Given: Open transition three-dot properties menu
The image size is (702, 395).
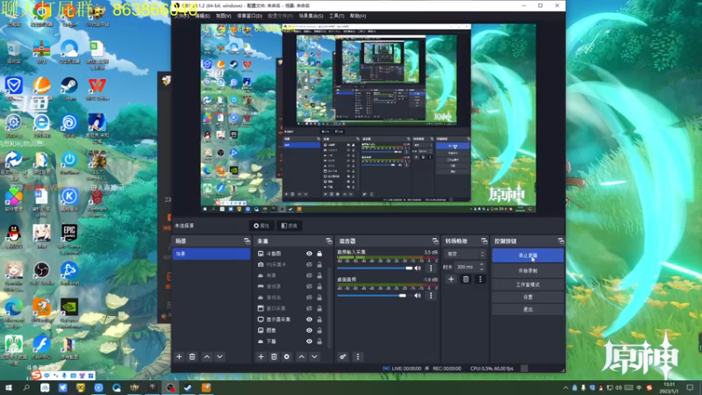Looking at the screenshot, I should point(480,279).
